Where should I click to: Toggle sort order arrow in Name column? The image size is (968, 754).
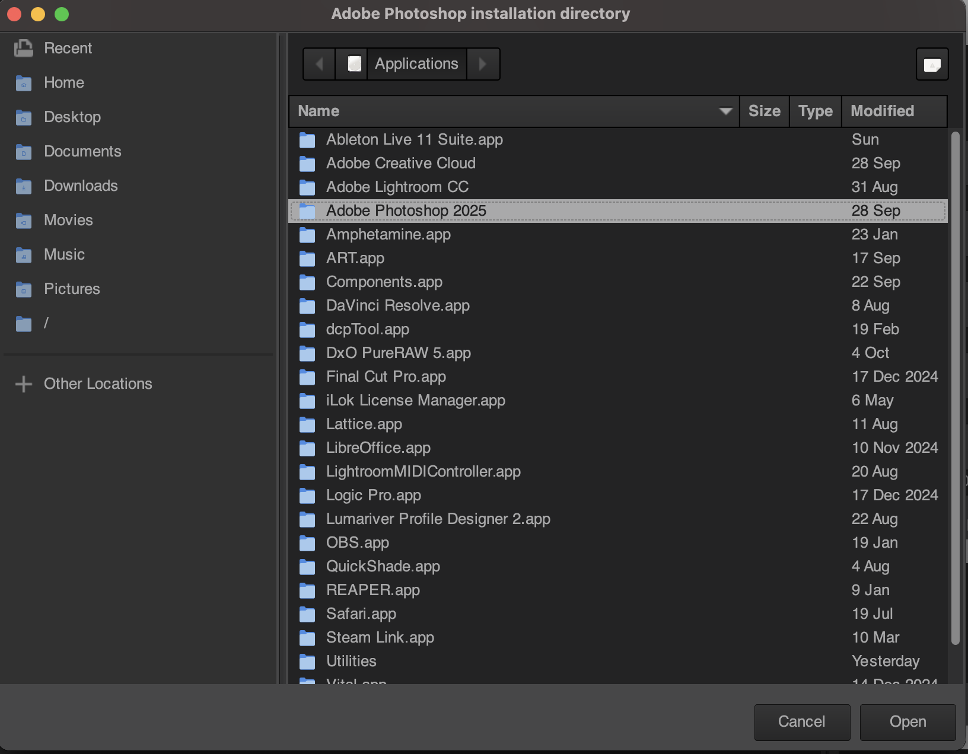tap(725, 111)
